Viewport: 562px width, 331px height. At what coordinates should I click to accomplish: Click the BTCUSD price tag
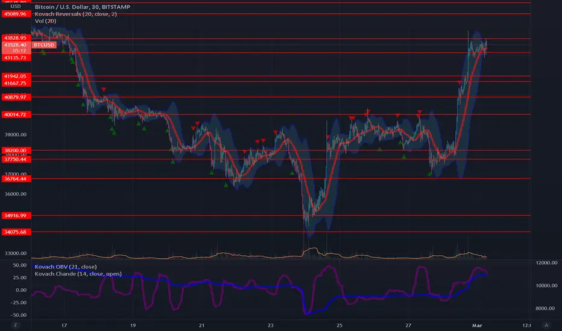[x=44, y=45]
